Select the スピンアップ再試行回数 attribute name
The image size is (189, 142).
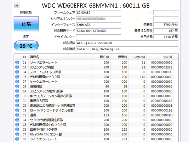47,91
